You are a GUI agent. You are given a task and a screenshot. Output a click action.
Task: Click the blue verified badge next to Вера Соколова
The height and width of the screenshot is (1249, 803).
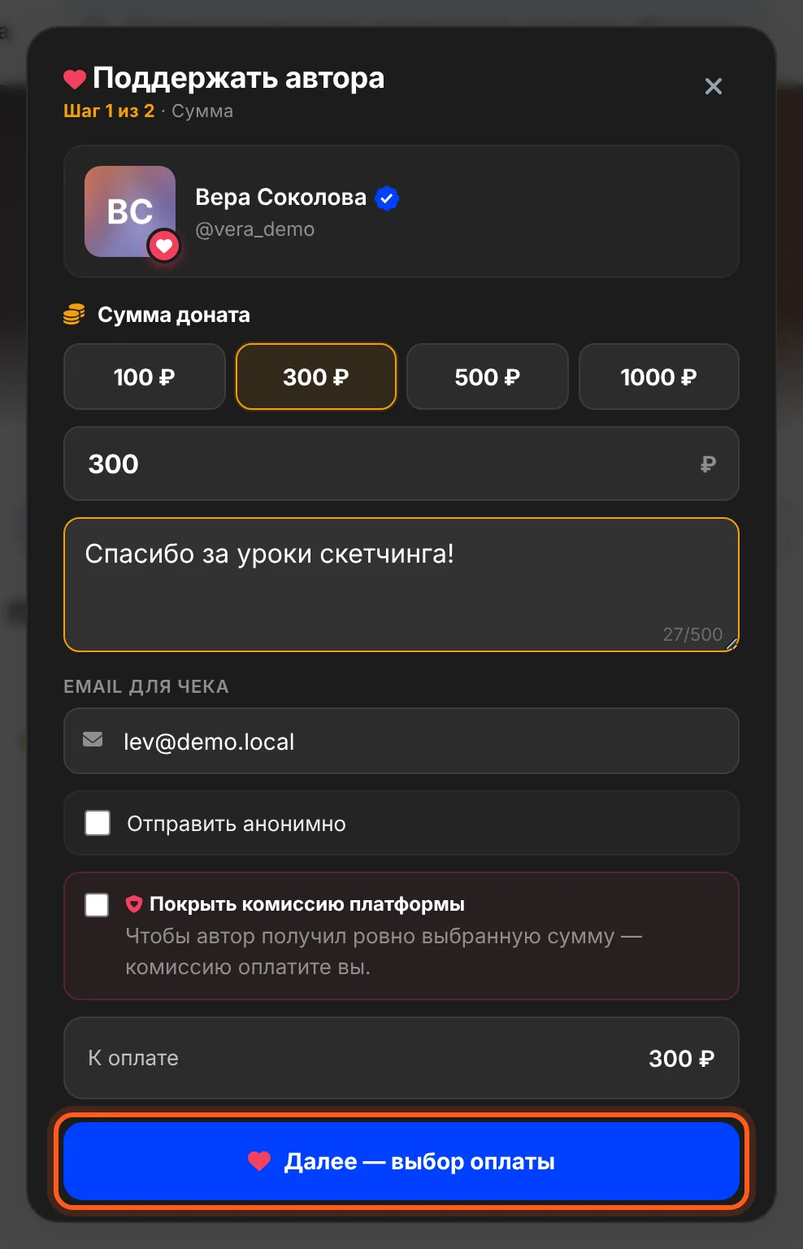pyautogui.click(x=387, y=198)
